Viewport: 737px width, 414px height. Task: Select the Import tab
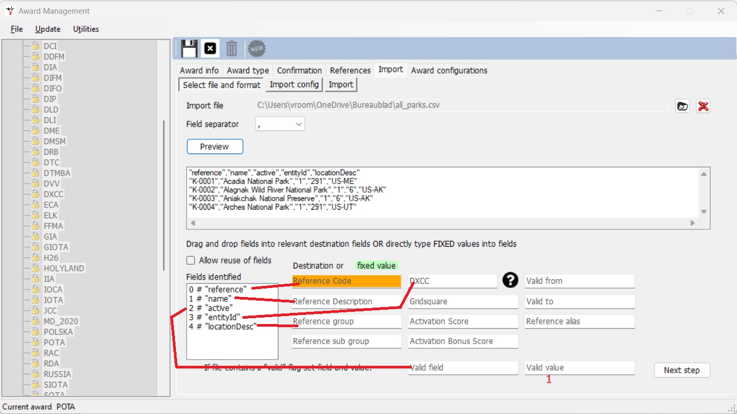(391, 69)
